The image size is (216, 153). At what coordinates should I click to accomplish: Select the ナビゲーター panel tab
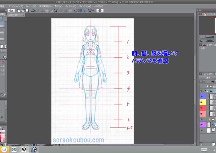pyautogui.click(x=209, y=14)
